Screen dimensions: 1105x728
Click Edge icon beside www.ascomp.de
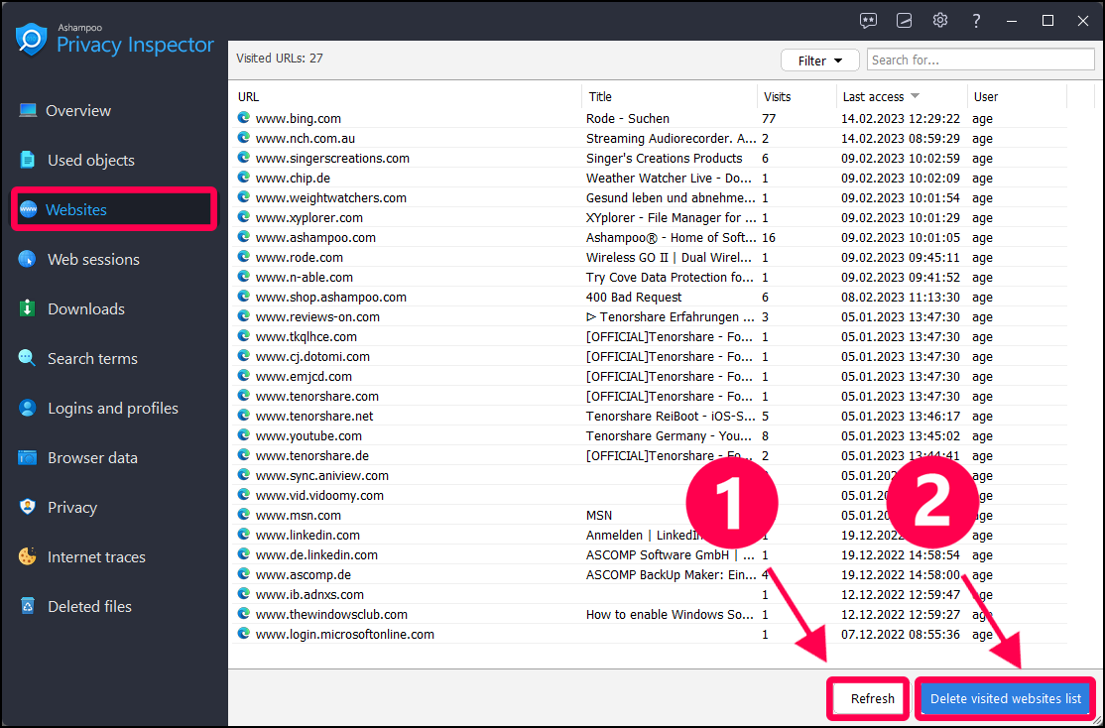[x=244, y=573]
